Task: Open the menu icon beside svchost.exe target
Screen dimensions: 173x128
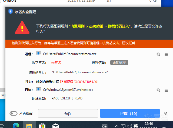Action: (166, 90)
